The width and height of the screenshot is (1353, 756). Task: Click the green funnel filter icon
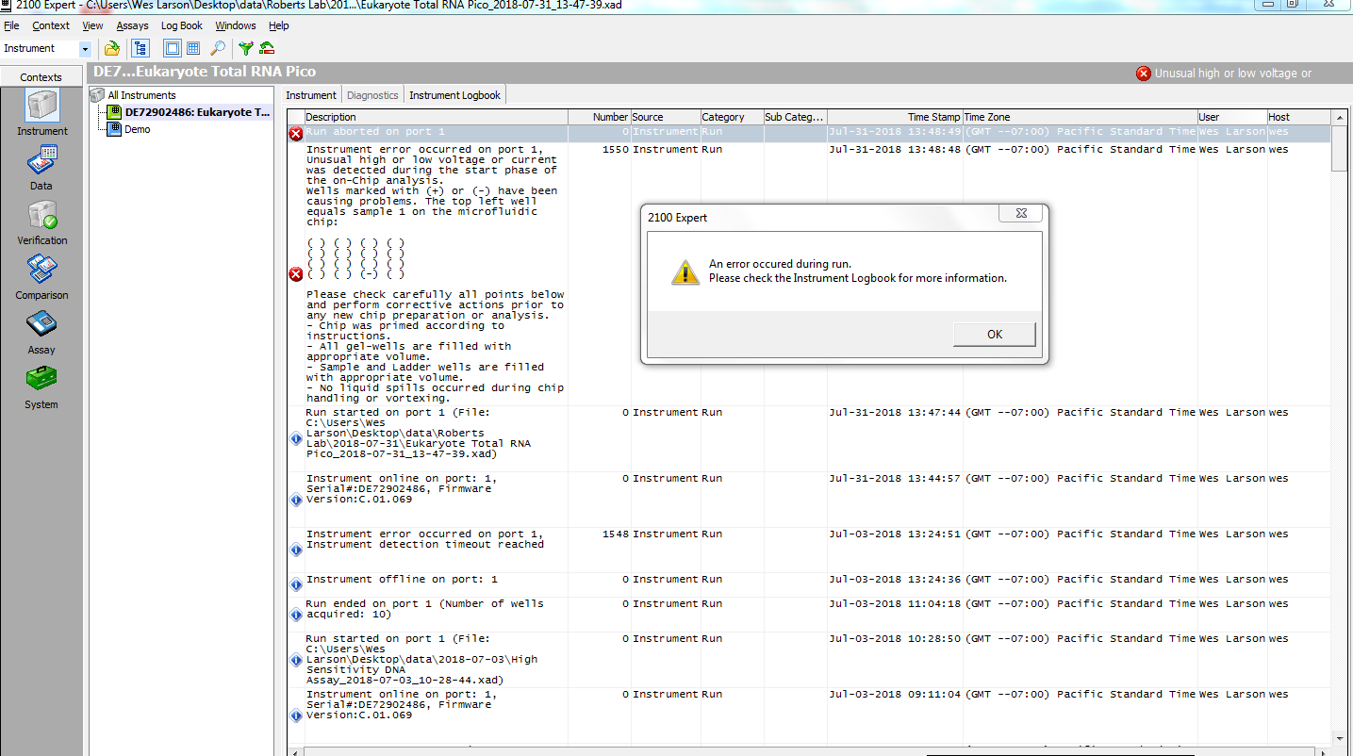[246, 48]
